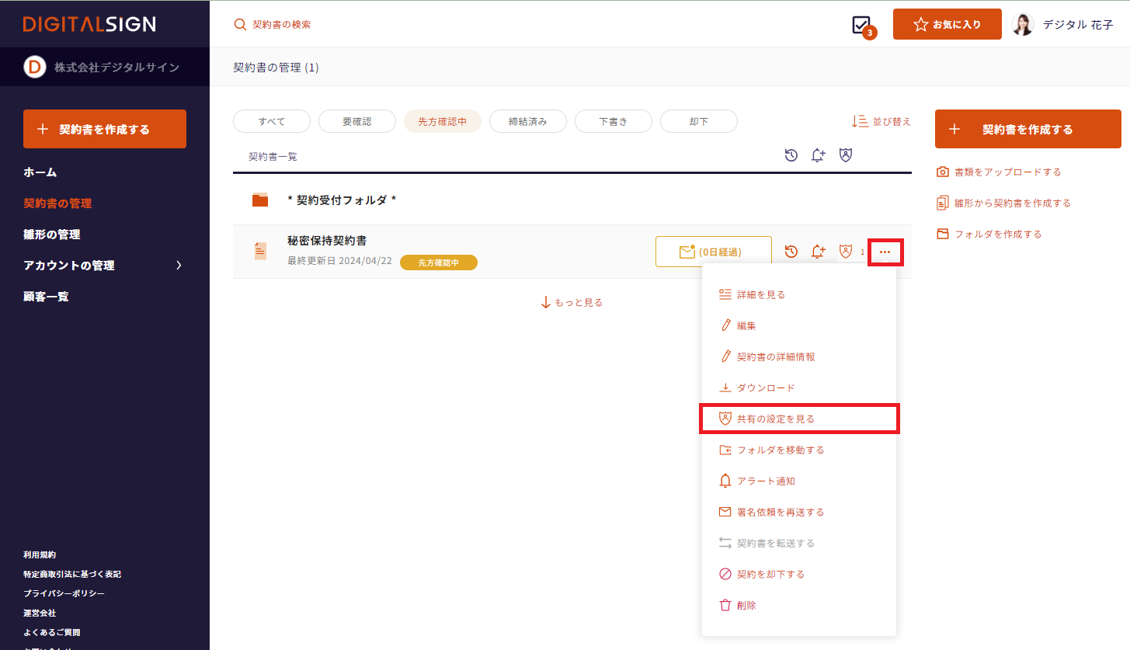Open the three-dots more options menu

click(x=885, y=252)
